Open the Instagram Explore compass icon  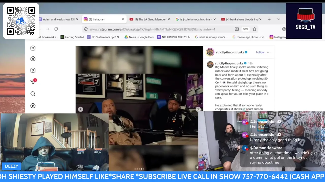pos(33,106)
